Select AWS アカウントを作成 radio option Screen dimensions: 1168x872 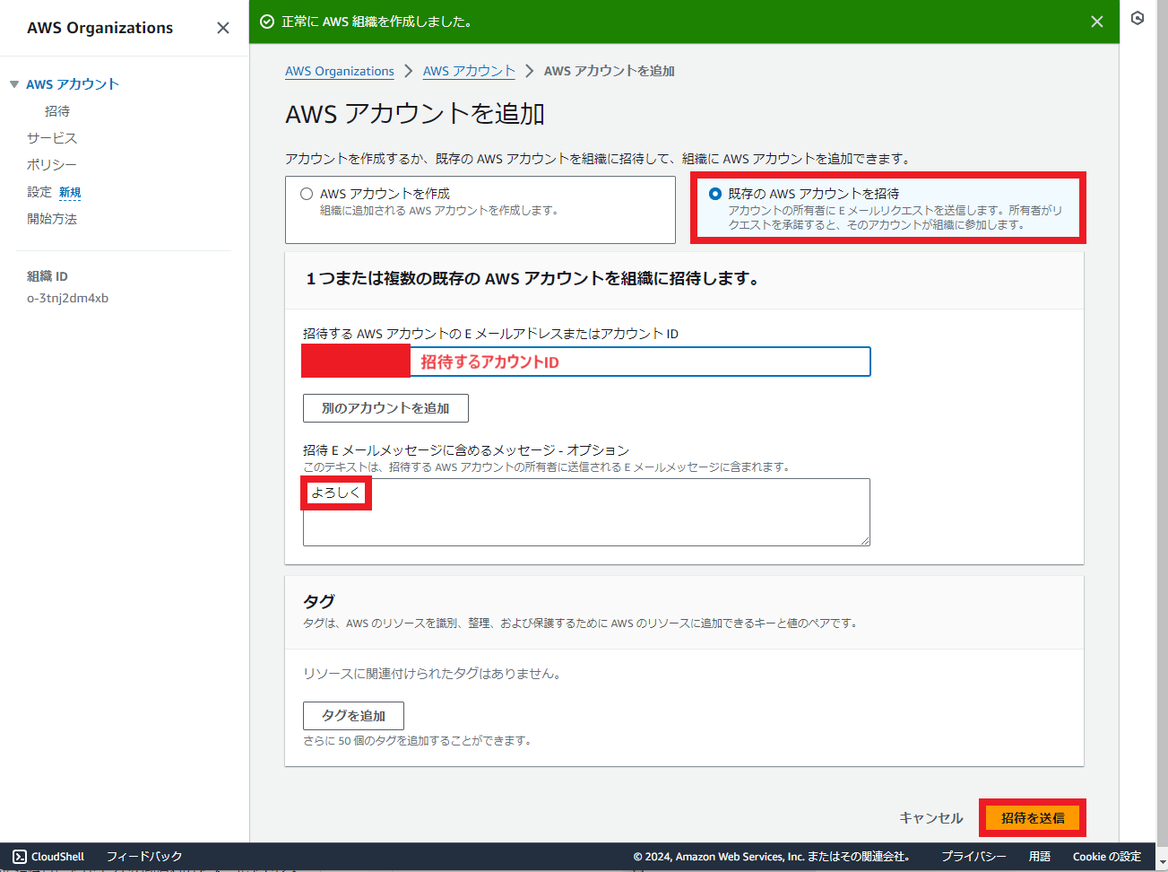pos(307,194)
